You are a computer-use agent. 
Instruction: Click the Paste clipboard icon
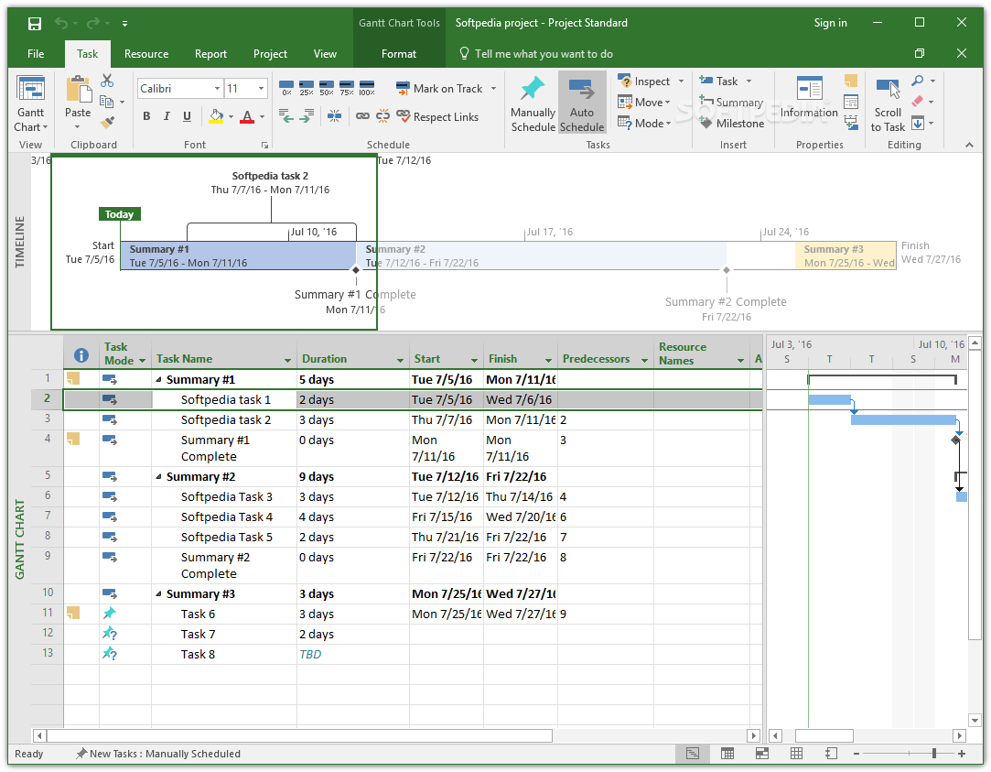click(79, 89)
